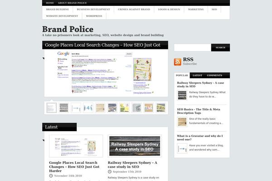Select the eighth slider thumbnail, grey logo
The width and height of the screenshot is (272, 181).
point(136,108)
